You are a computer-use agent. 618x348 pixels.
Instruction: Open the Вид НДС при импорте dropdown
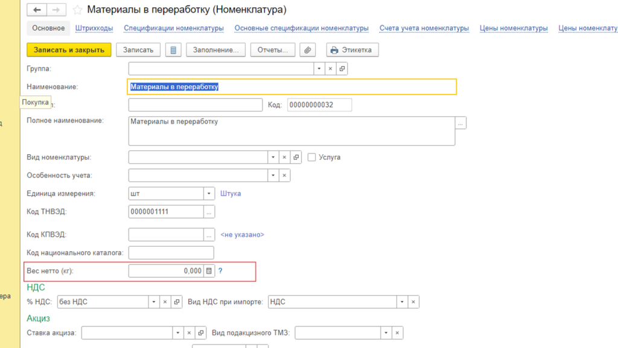[402, 302]
